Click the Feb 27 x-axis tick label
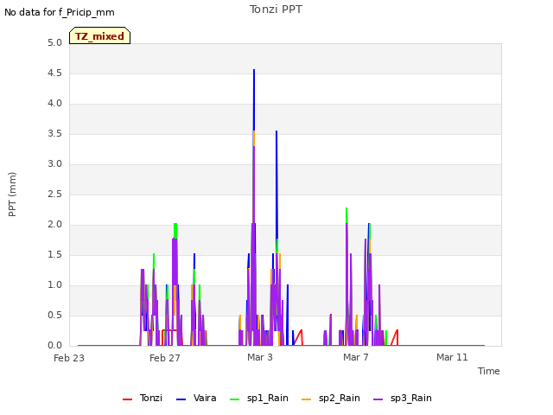 click(165, 358)
